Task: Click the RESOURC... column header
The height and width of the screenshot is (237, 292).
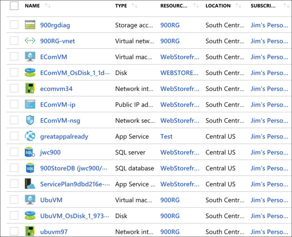Action: point(174,6)
